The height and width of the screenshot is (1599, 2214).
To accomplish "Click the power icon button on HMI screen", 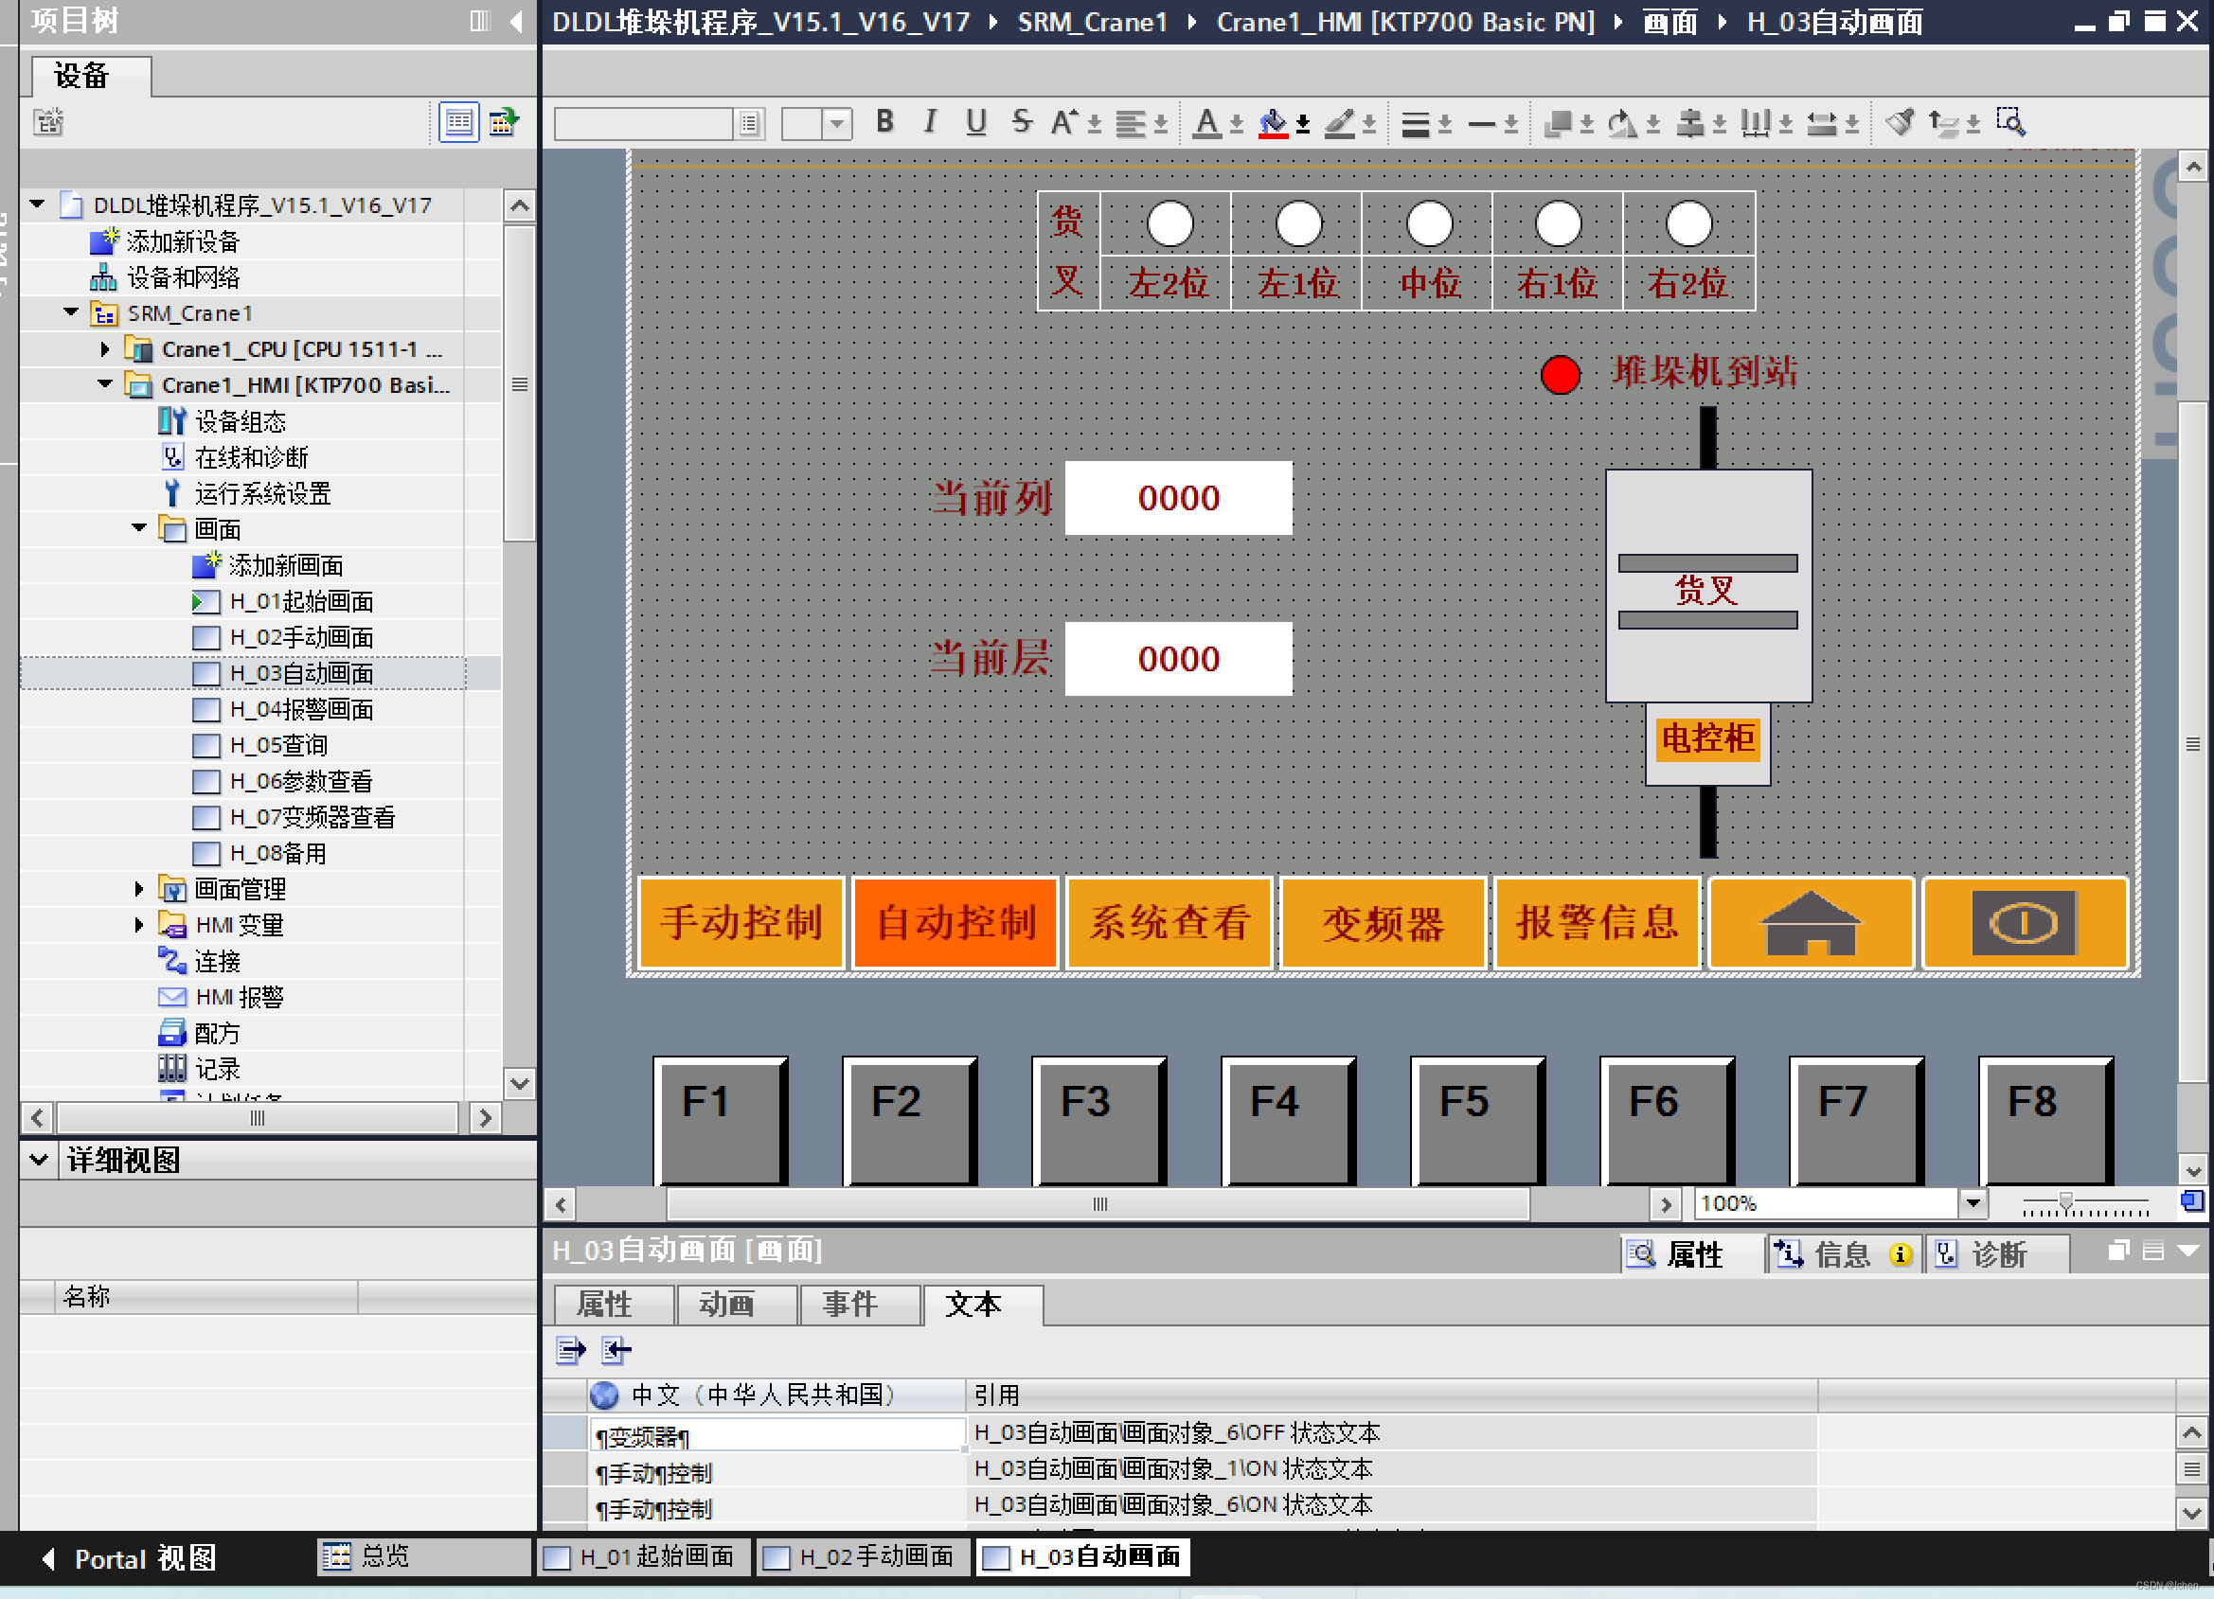I will pos(2024,922).
